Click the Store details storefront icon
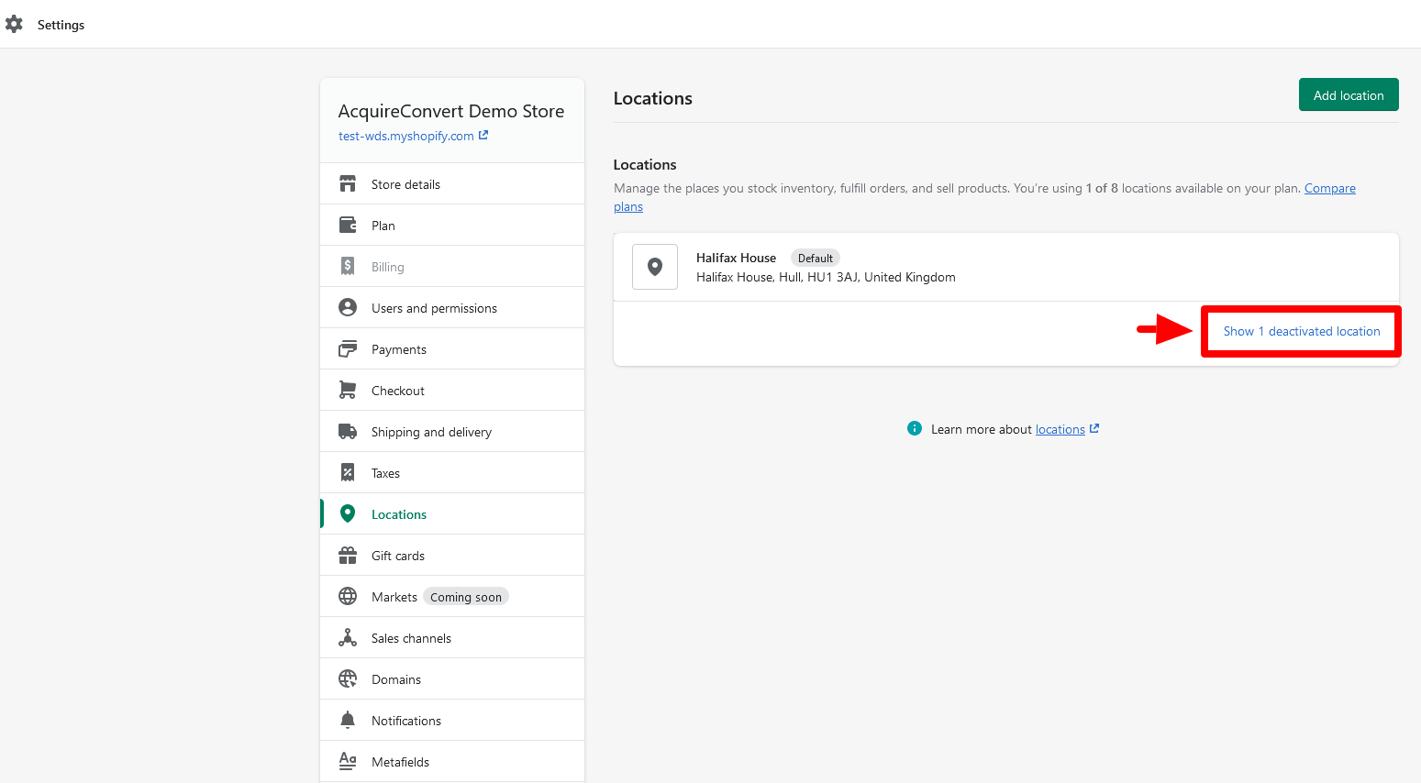The image size is (1421, 783). pos(348,184)
